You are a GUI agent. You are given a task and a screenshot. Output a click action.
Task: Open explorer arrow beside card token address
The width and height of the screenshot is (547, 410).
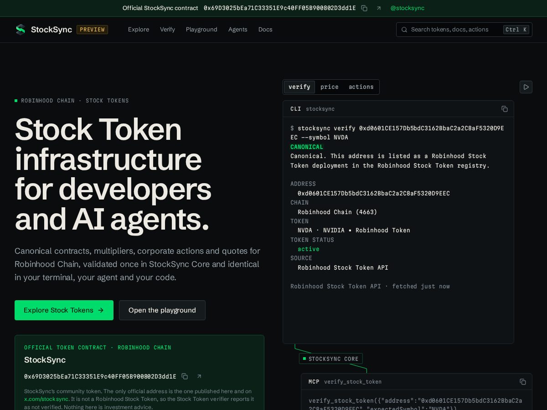pyautogui.click(x=199, y=376)
